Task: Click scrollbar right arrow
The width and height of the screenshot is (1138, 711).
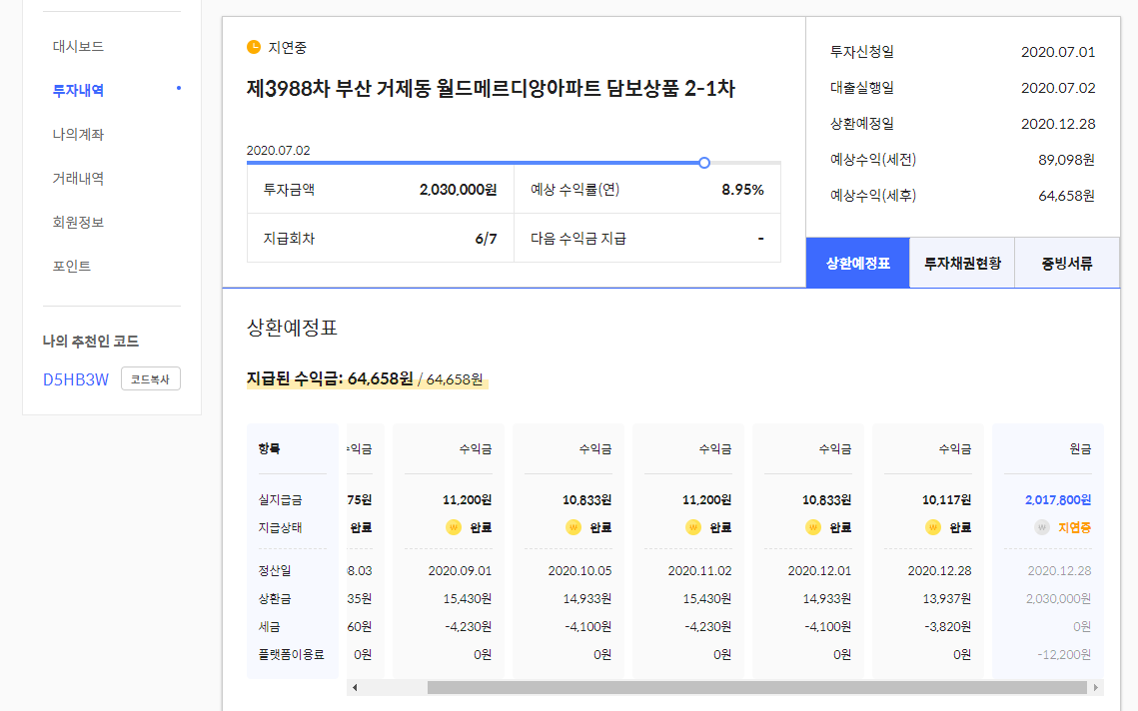Action: [1096, 687]
